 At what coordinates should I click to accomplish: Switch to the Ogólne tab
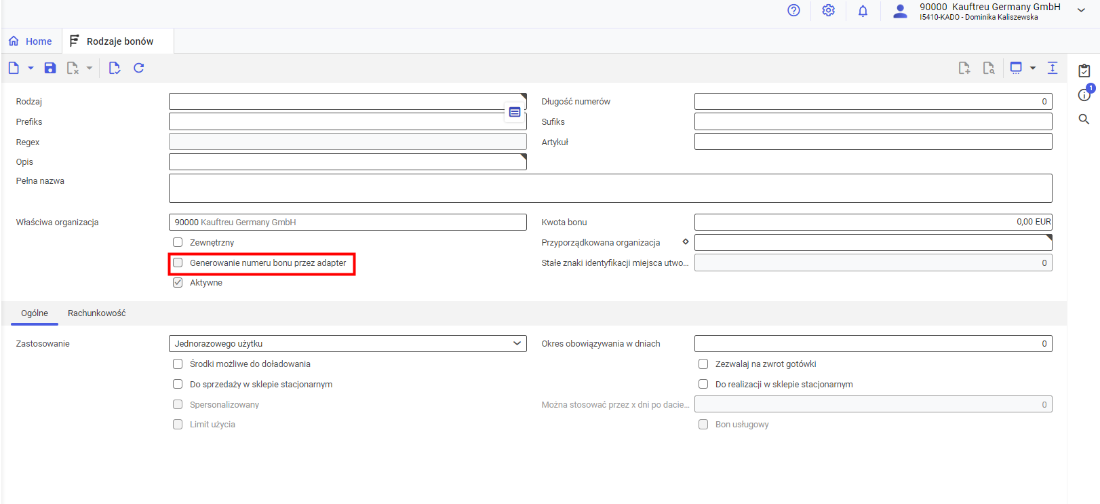(x=35, y=313)
